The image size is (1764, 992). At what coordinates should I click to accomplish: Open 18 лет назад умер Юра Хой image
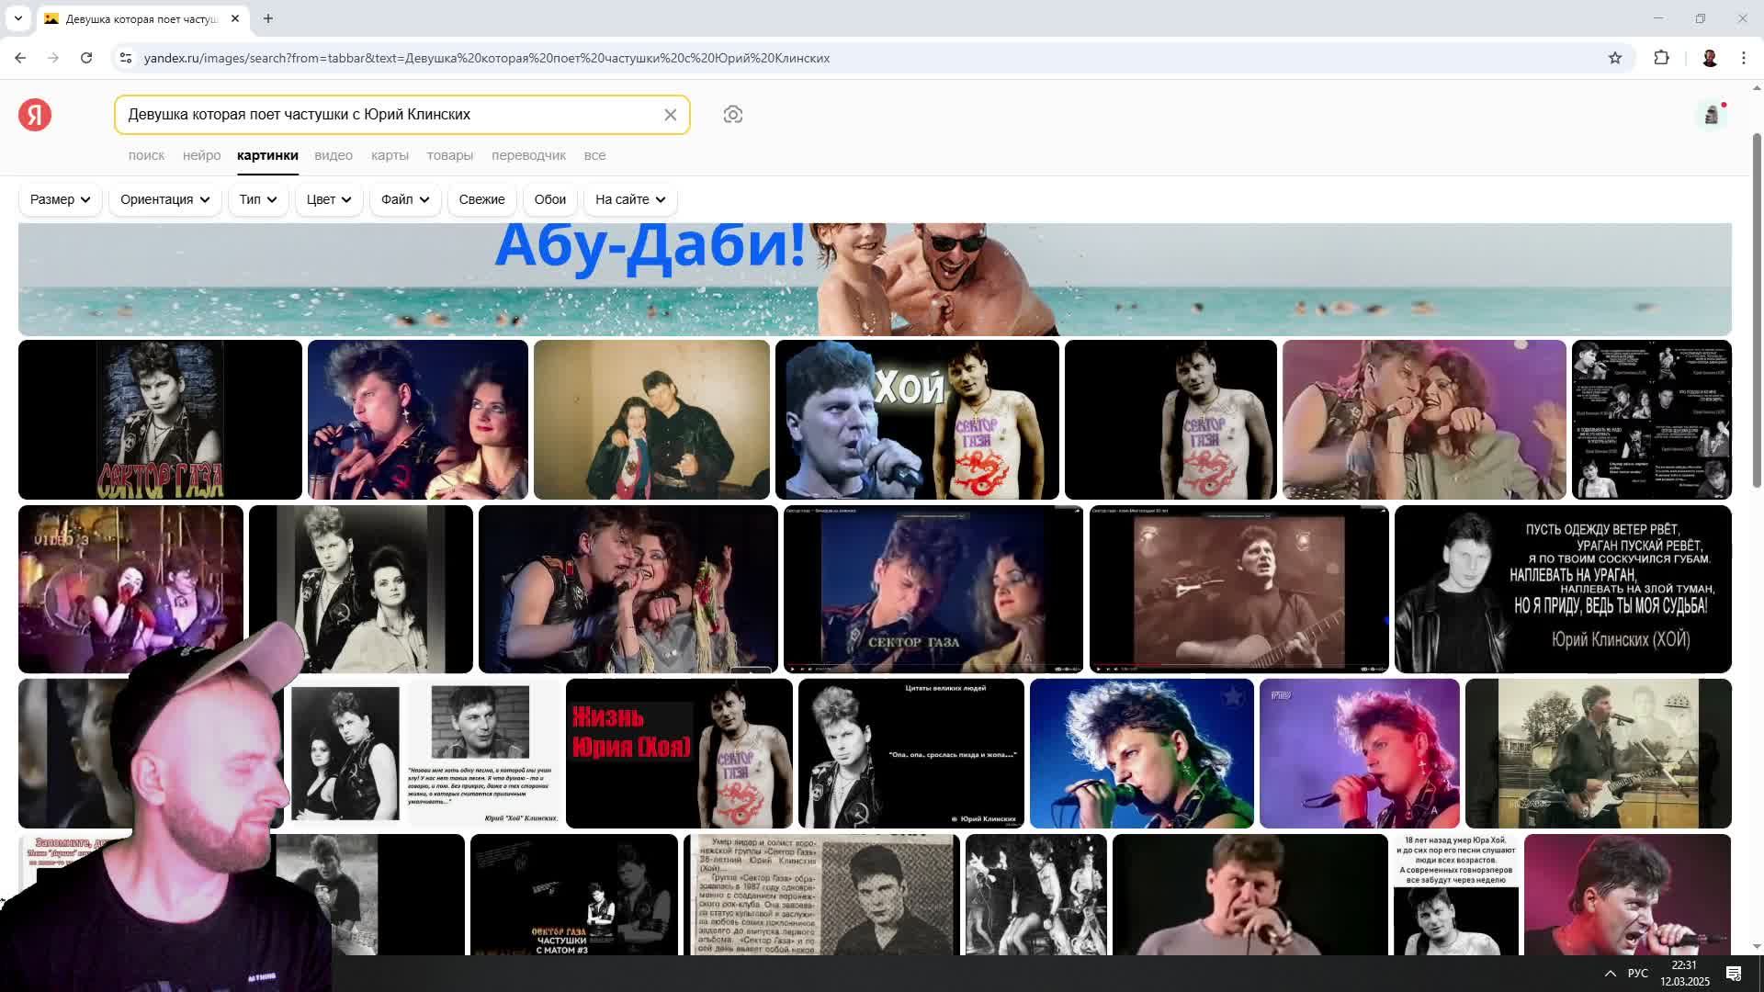pos(1455,895)
